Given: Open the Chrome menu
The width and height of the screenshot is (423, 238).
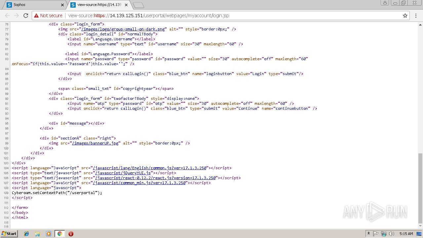Looking at the screenshot, I should click(416, 16).
